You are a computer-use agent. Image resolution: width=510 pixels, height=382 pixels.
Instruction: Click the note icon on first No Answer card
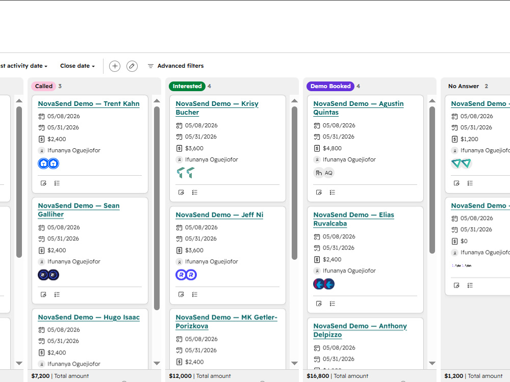pyautogui.click(x=456, y=183)
